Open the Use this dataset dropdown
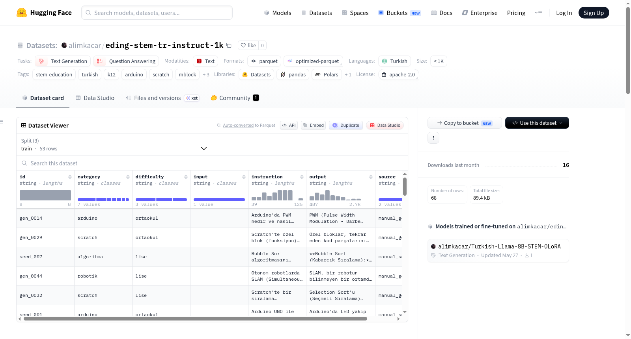 point(537,123)
